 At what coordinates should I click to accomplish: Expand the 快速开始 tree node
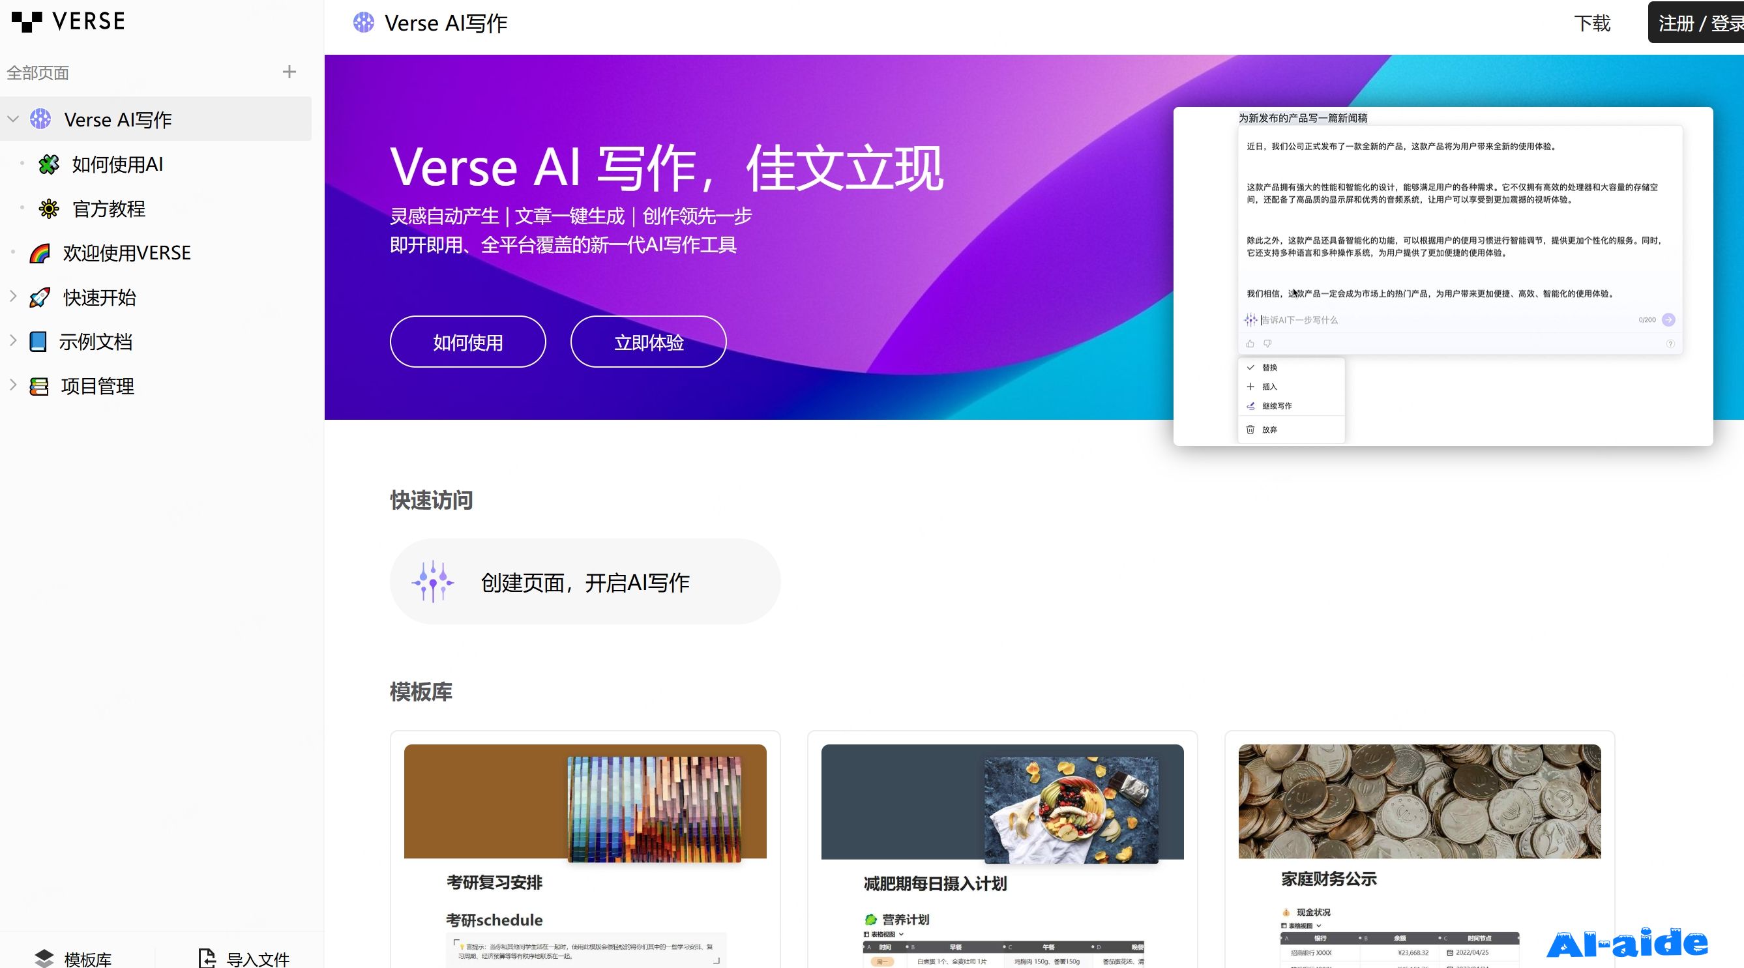(x=13, y=297)
